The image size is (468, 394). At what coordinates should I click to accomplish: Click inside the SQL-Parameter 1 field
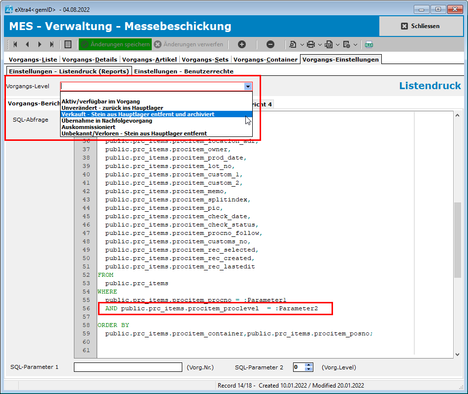(x=127, y=367)
